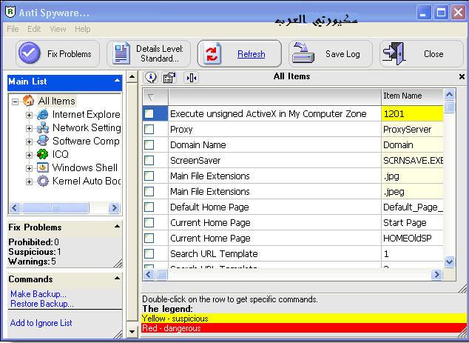Open the File menu
This screenshot has width=469, height=343.
[13, 29]
